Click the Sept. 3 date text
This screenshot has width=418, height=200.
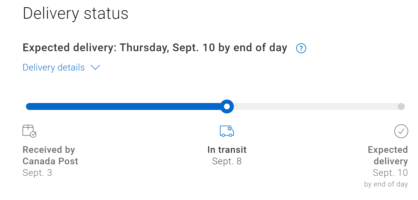[37, 173]
